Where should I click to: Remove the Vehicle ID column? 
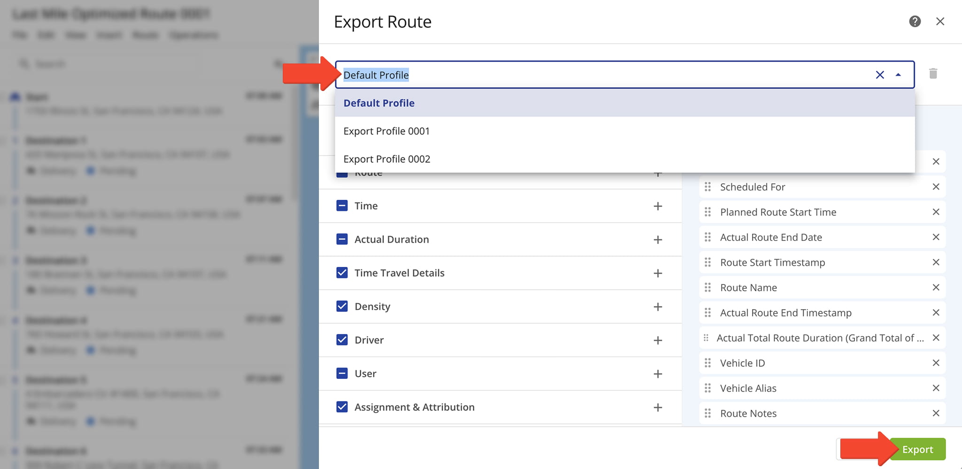[936, 363]
